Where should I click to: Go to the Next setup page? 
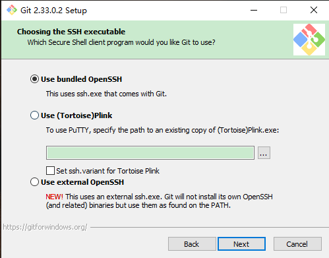pyautogui.click(x=241, y=244)
